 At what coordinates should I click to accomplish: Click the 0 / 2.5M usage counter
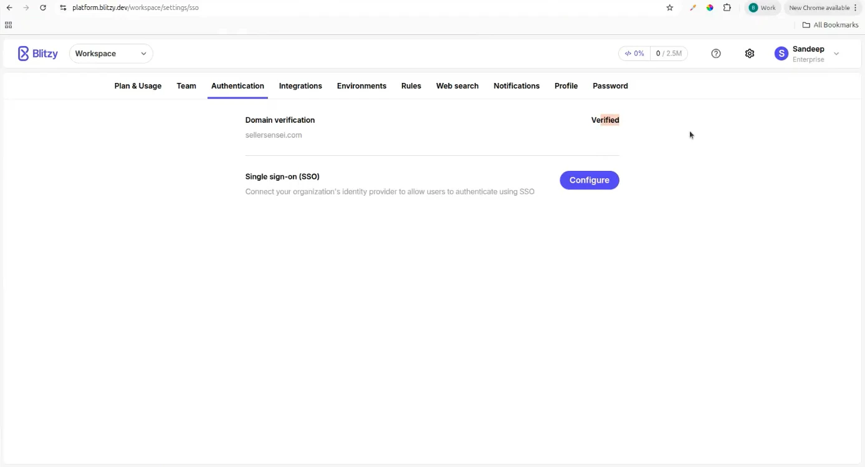point(669,54)
